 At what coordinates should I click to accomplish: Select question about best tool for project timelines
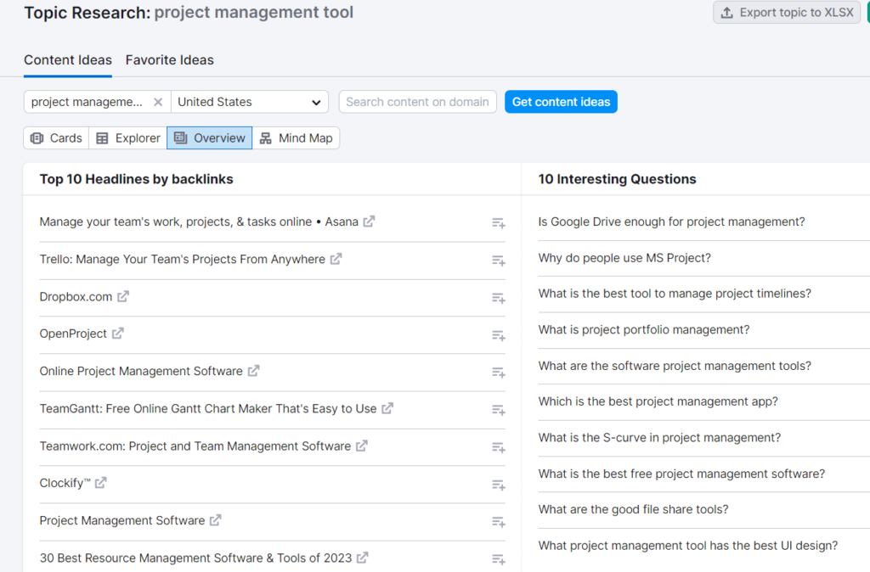point(675,294)
